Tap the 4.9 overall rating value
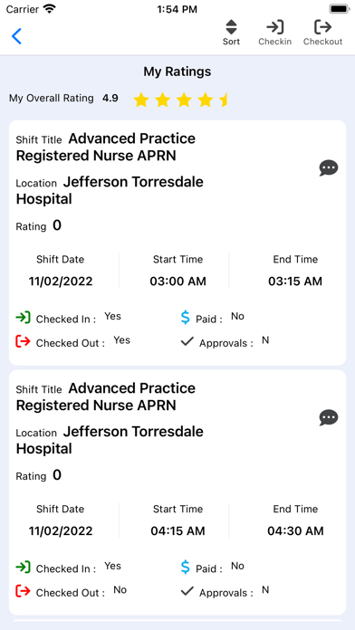Viewport: 355px width, 630px height. (110, 98)
